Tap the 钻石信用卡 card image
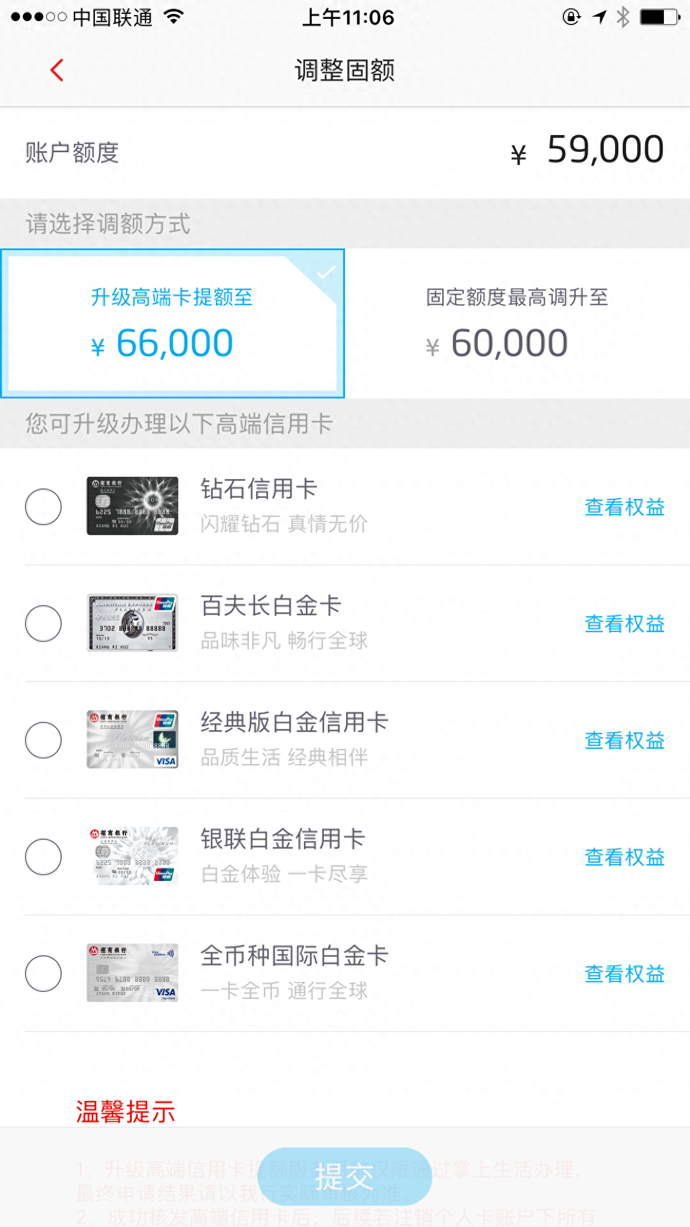Screen dimensions: 690x1227 tap(132, 506)
